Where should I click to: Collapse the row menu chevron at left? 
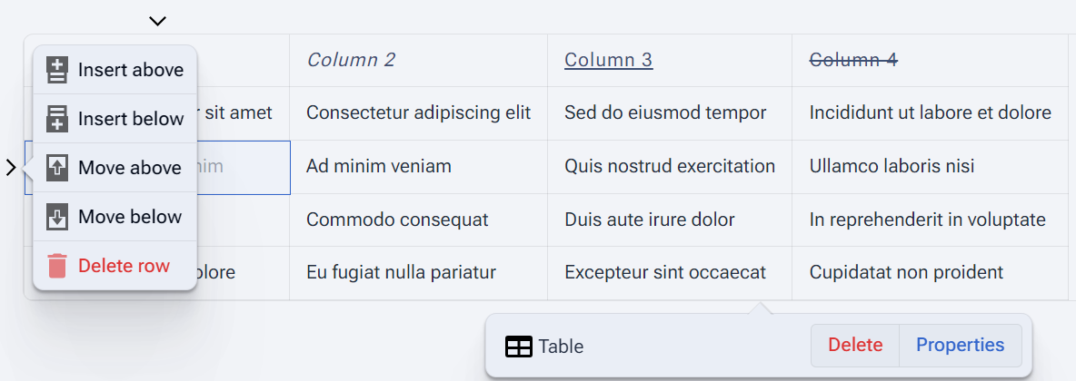10,167
